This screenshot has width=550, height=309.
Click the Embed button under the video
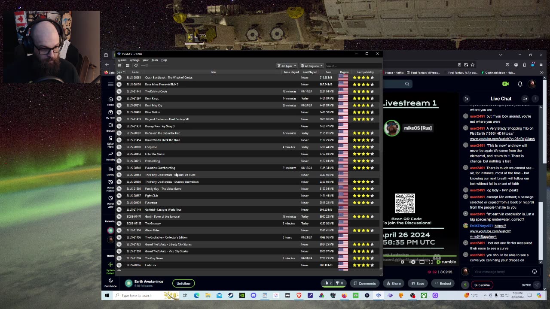[x=443, y=283]
